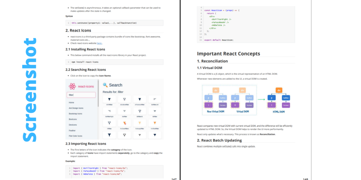The height and width of the screenshot is (180, 361).
Task: Click the react-icons atom logo
Action: (x=72, y=86)
